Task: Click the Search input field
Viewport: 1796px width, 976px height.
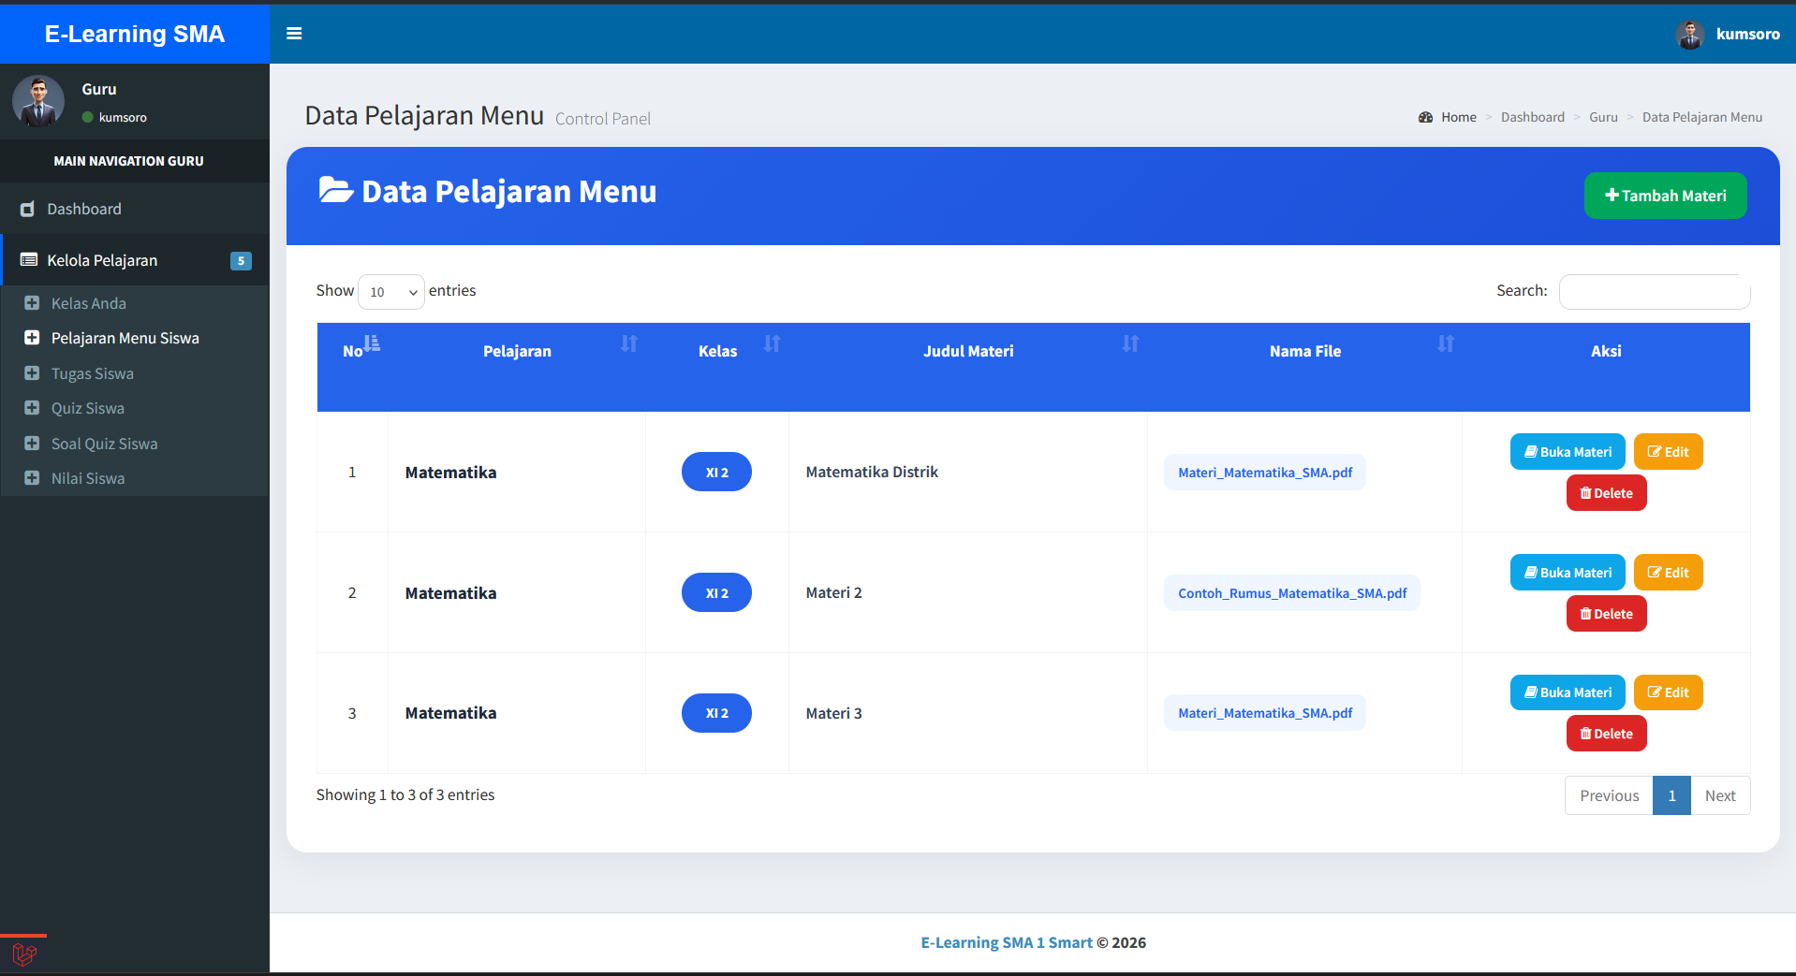Action: tap(1655, 291)
